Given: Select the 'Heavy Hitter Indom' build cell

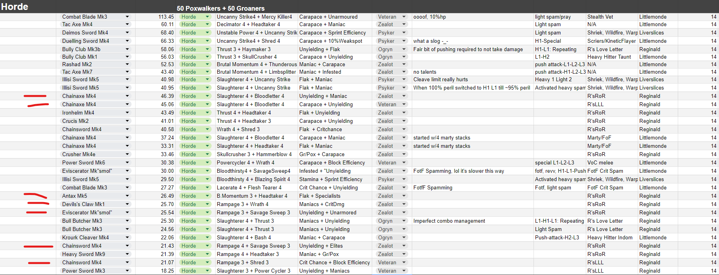Looking at the screenshot, I should (x=612, y=238).
